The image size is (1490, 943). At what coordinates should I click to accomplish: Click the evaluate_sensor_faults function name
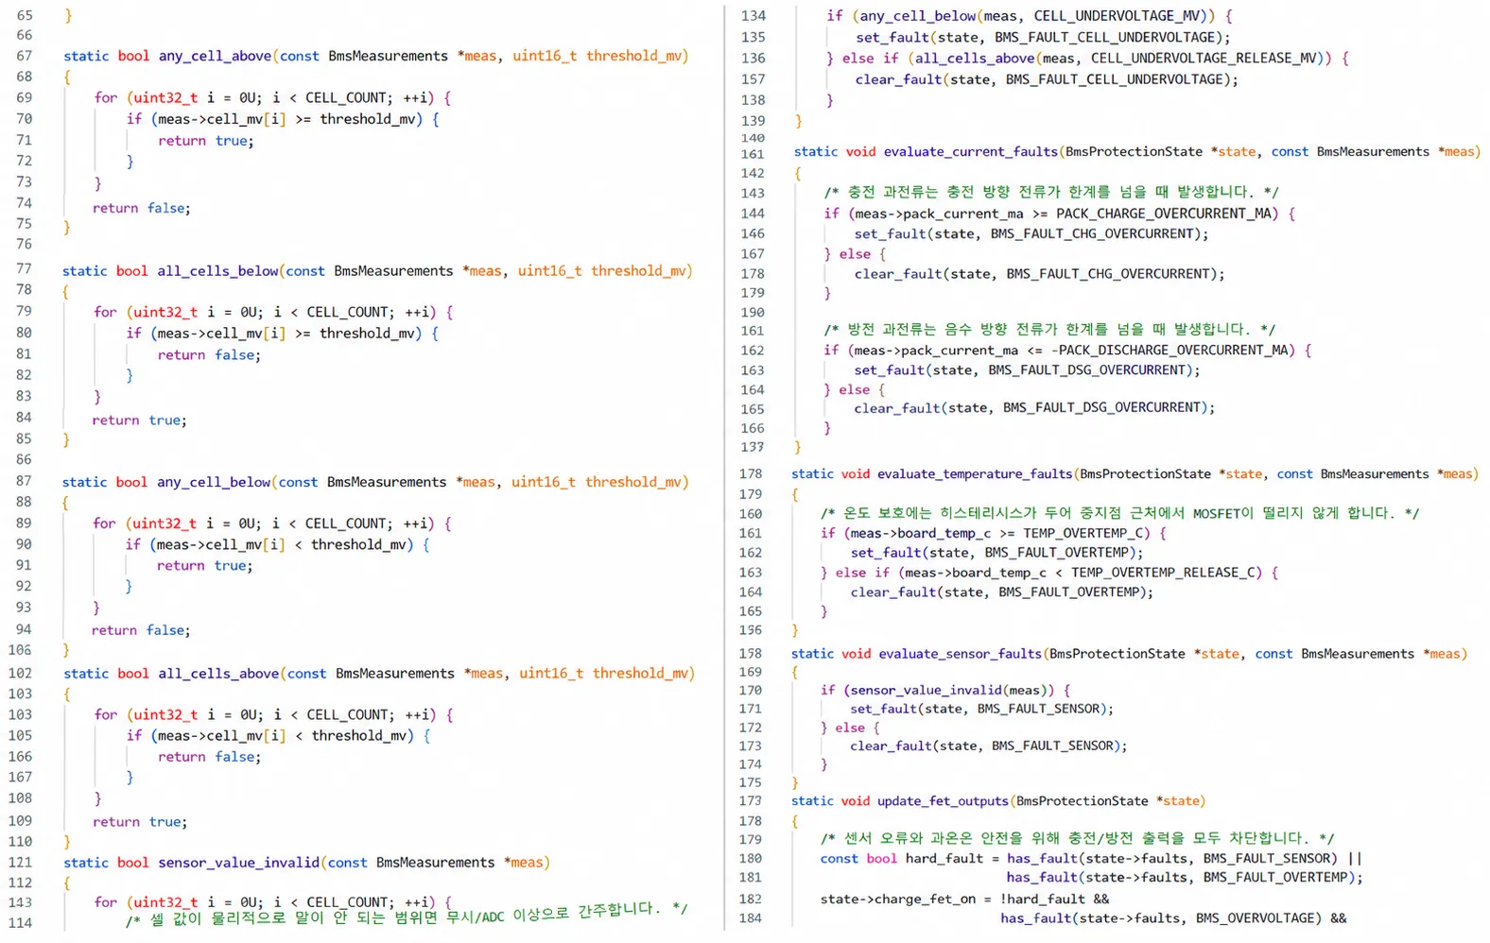960,654
